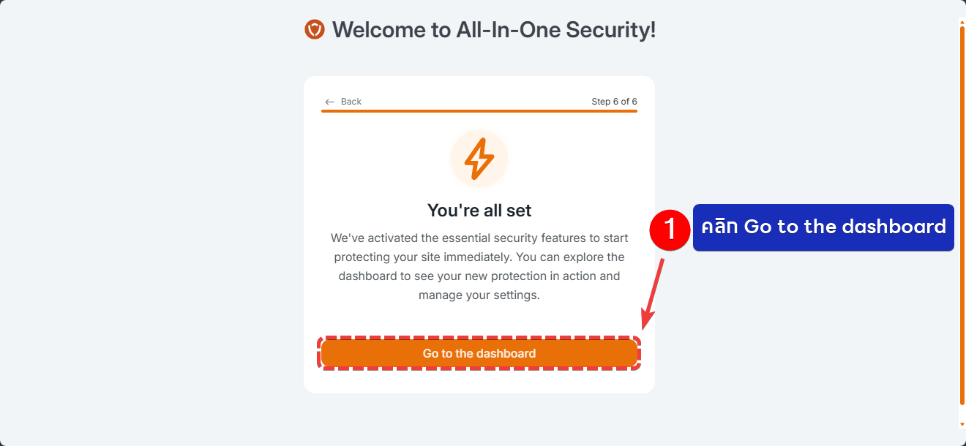Click the word "dashboard" in the description text
Screen dimensions: 966x446
[364, 276]
